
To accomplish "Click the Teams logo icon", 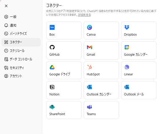I will click(90, 107).
